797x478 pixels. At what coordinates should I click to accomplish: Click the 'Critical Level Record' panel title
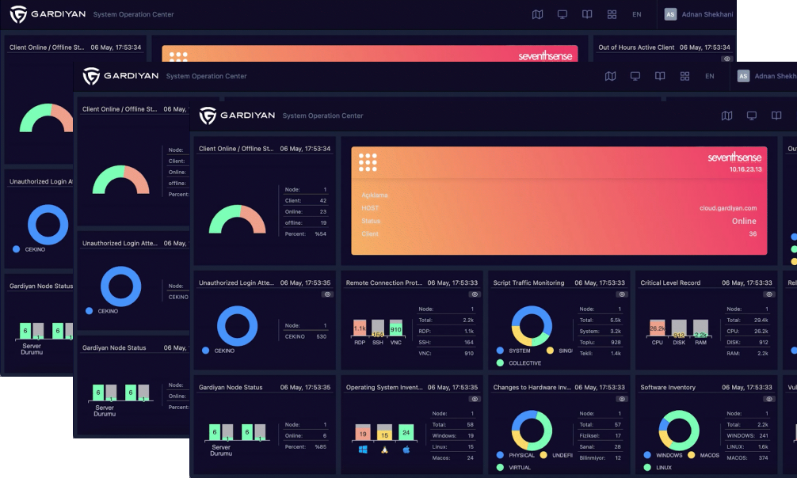670,283
